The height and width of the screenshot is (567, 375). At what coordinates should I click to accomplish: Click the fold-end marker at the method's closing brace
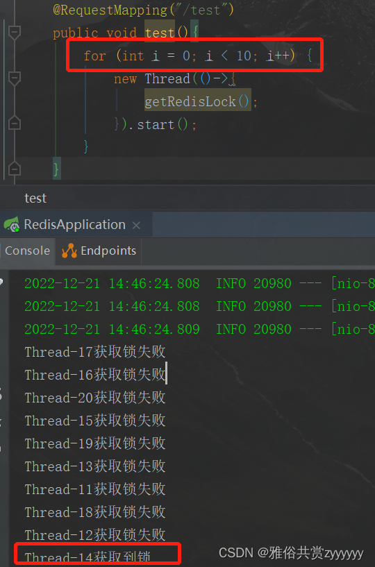pyautogui.click(x=14, y=169)
